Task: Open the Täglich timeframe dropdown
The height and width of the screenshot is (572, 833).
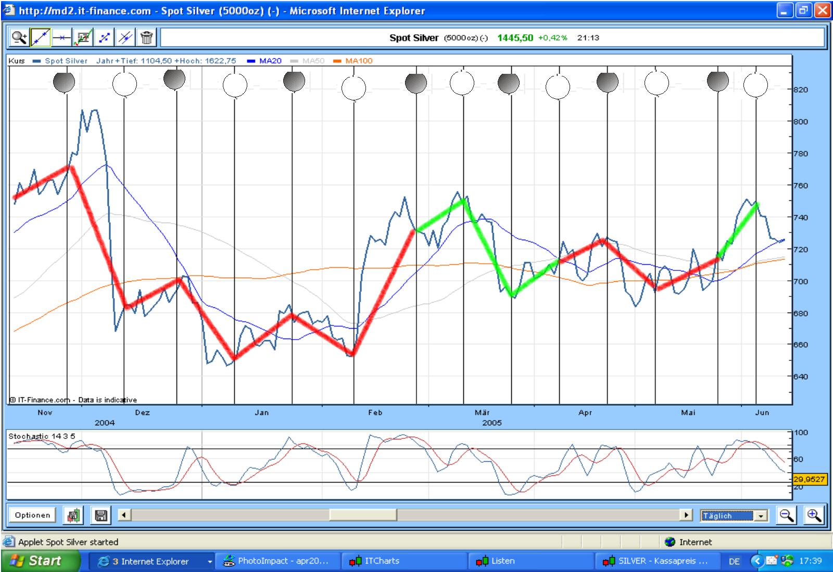Action: 761,516
